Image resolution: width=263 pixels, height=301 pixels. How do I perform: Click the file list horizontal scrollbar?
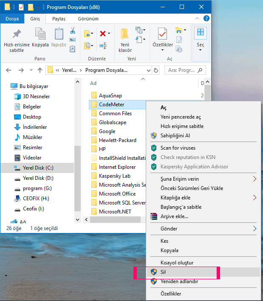115,220
